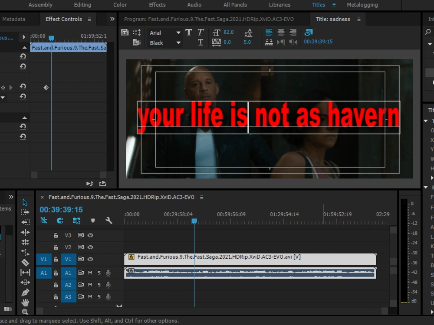The height and width of the screenshot is (325, 434).
Task: Open Black font style dropdown
Action: (165, 43)
